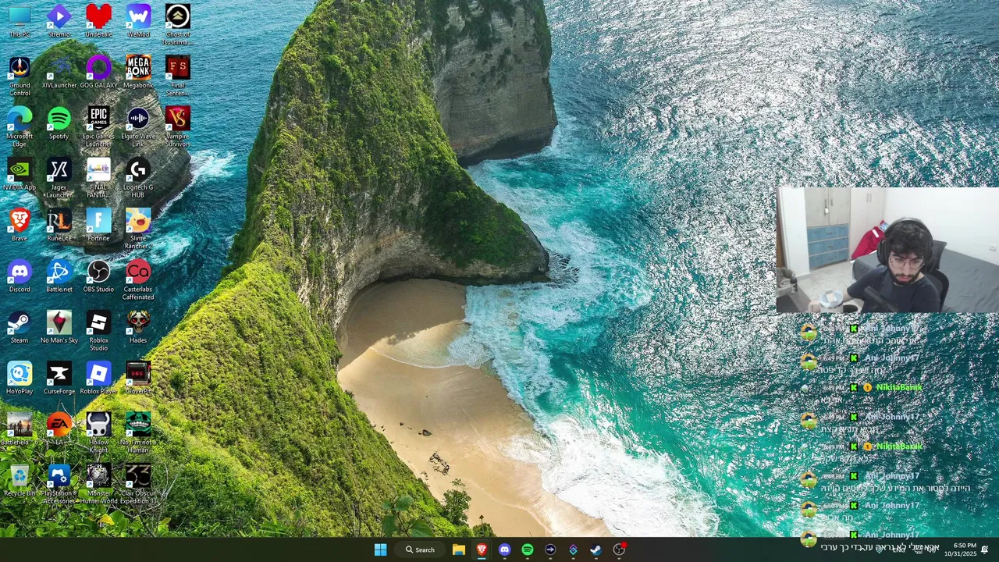Click the webcam overlay of the streamer
999x562 pixels.
(887, 250)
